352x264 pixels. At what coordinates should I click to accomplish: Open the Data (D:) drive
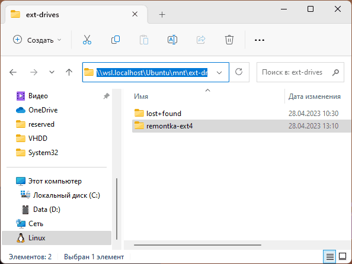pyautogui.click(x=41, y=210)
